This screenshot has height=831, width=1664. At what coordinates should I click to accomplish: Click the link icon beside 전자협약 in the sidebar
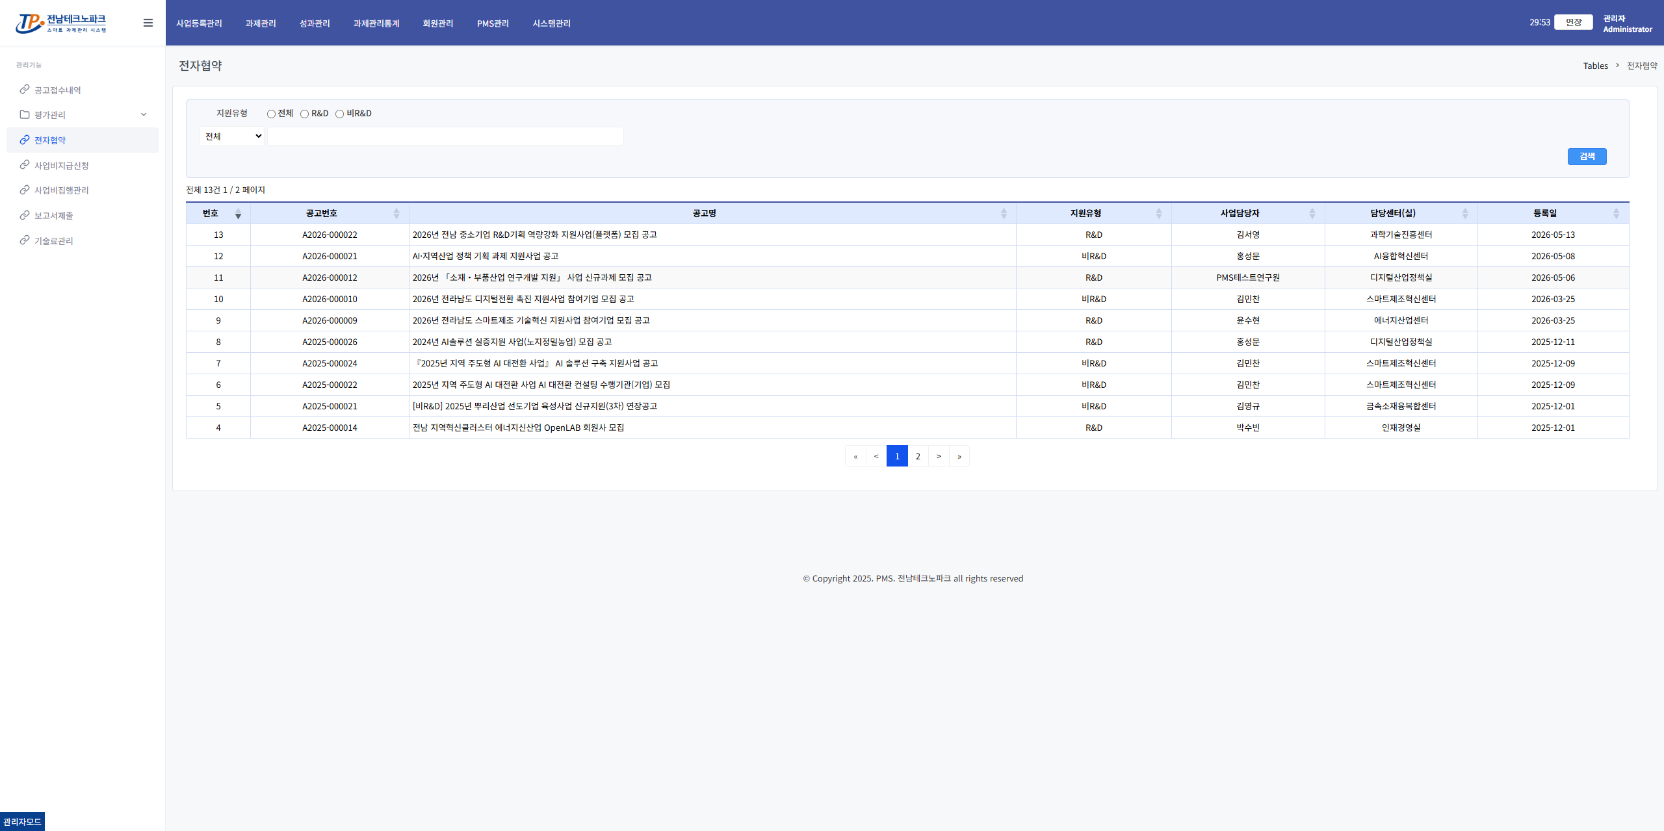click(25, 140)
